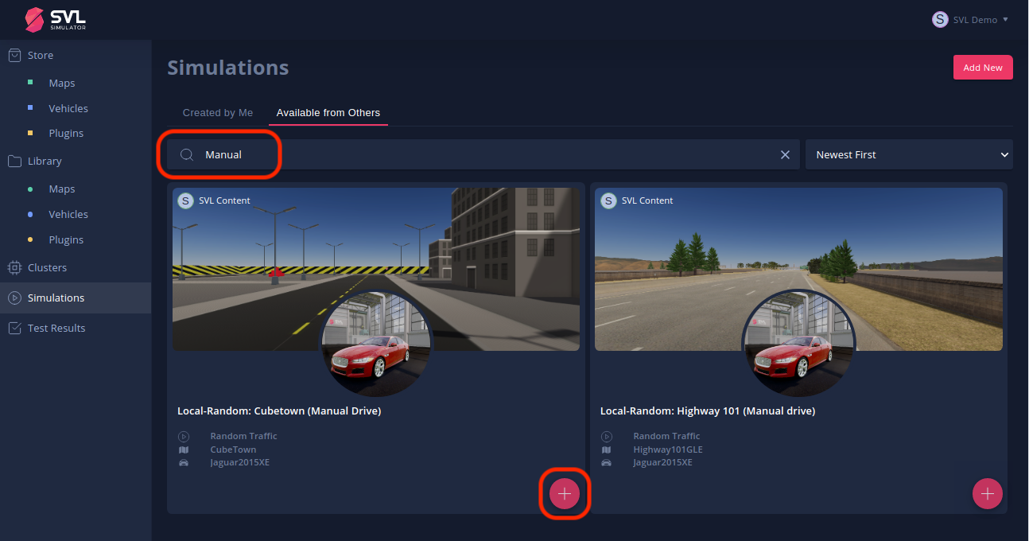Click SVL Content label on Highway 101 card
The height and width of the screenshot is (541, 1029).
(x=647, y=200)
